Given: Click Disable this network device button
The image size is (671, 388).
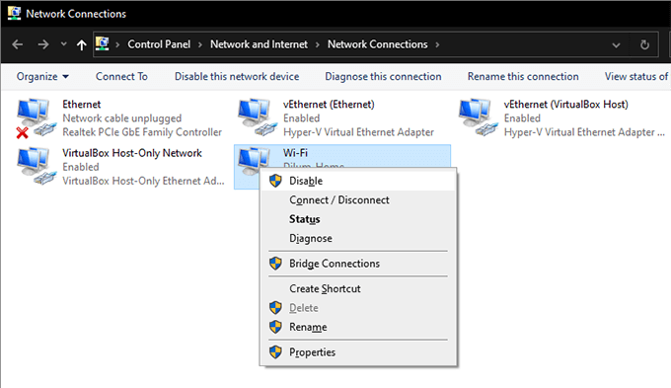Looking at the screenshot, I should (237, 77).
